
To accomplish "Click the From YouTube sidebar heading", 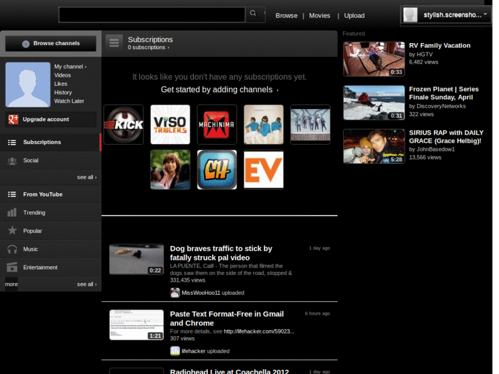I will [x=42, y=194].
